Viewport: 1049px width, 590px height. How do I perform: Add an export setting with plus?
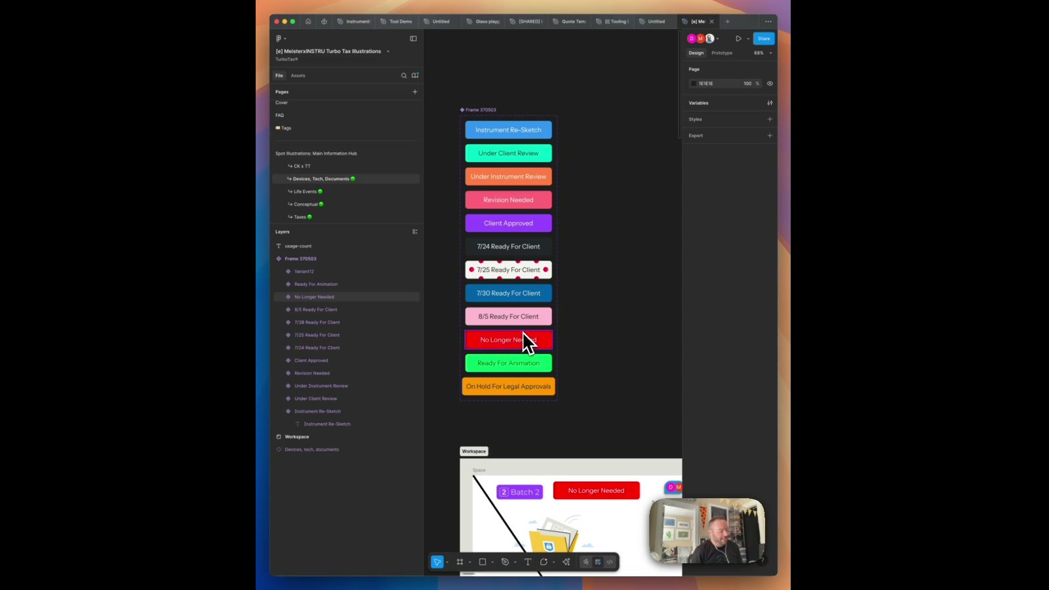pyautogui.click(x=770, y=136)
